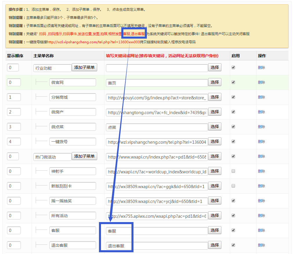
Task: Uncheck the 行业功能 main menu checkbox
Action: (x=233, y=68)
